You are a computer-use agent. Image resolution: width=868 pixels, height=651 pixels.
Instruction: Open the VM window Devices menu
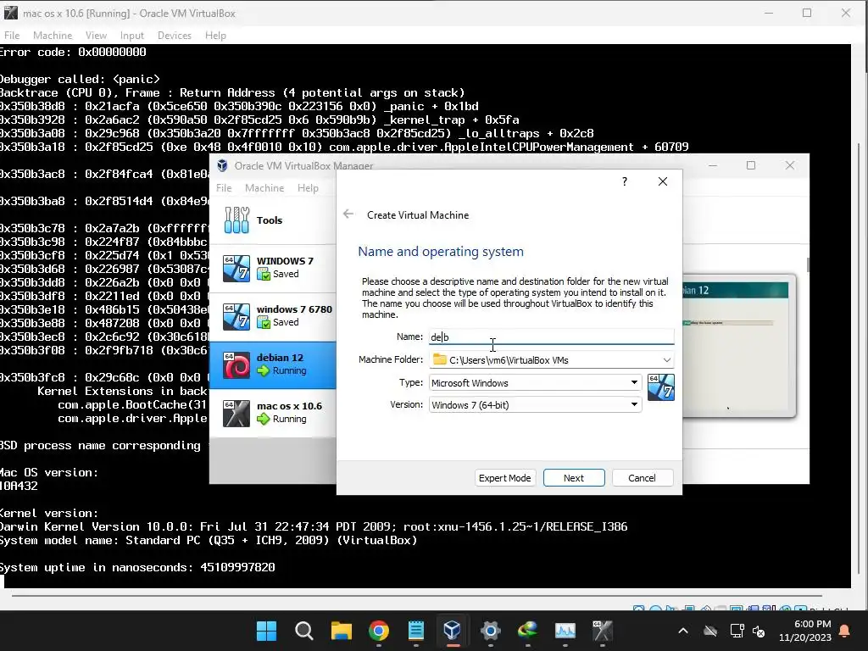click(x=175, y=36)
